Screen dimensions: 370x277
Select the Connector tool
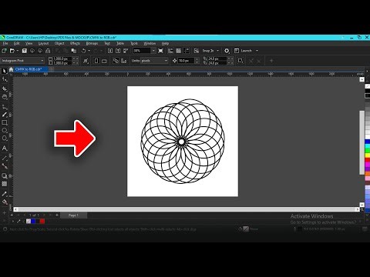[x=5, y=166]
